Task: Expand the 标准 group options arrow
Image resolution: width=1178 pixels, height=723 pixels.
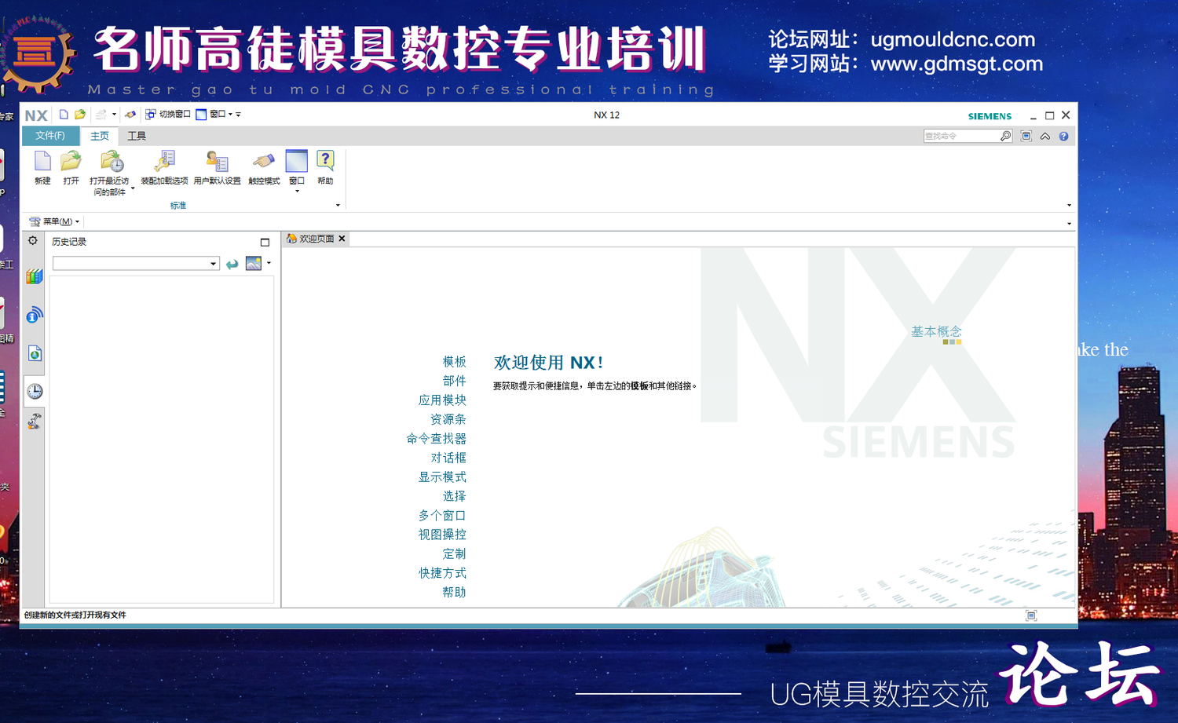Action: point(338,206)
